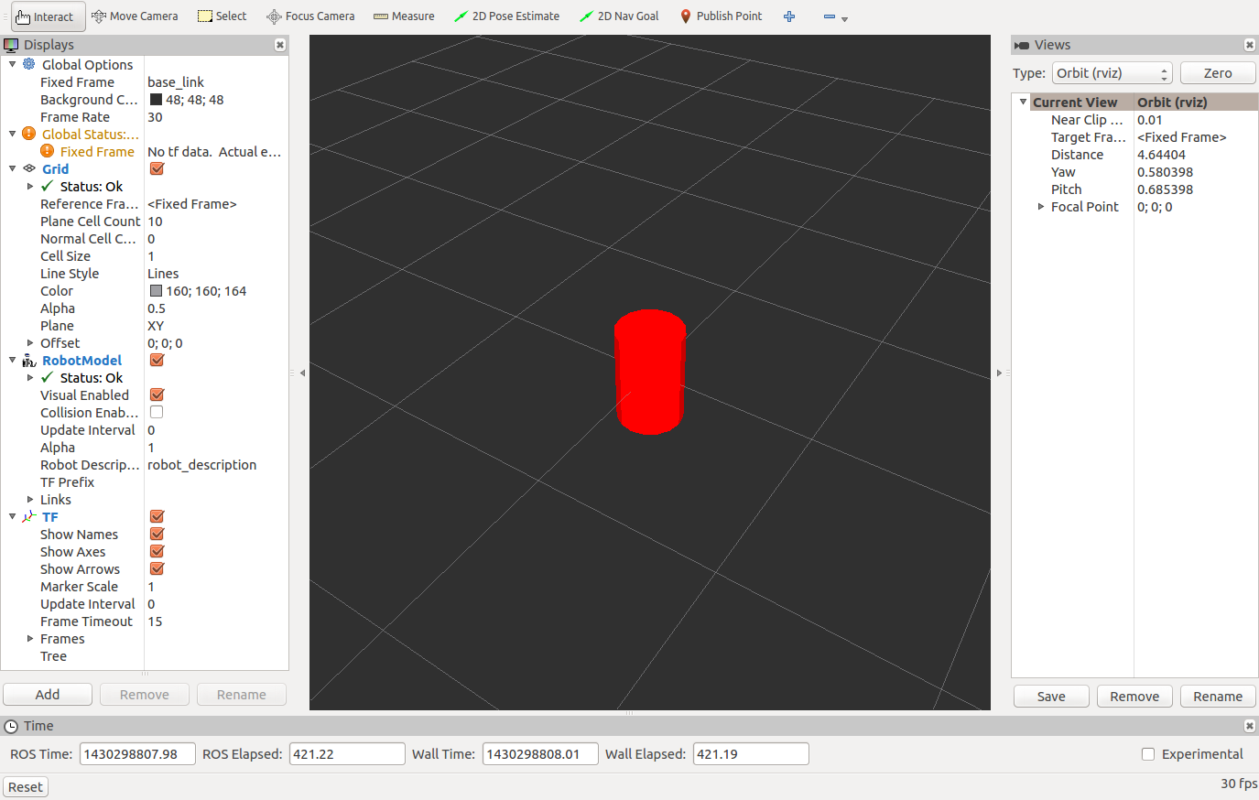The height and width of the screenshot is (800, 1259).
Task: Disable the RobotModel display checkbox
Action: click(x=157, y=360)
